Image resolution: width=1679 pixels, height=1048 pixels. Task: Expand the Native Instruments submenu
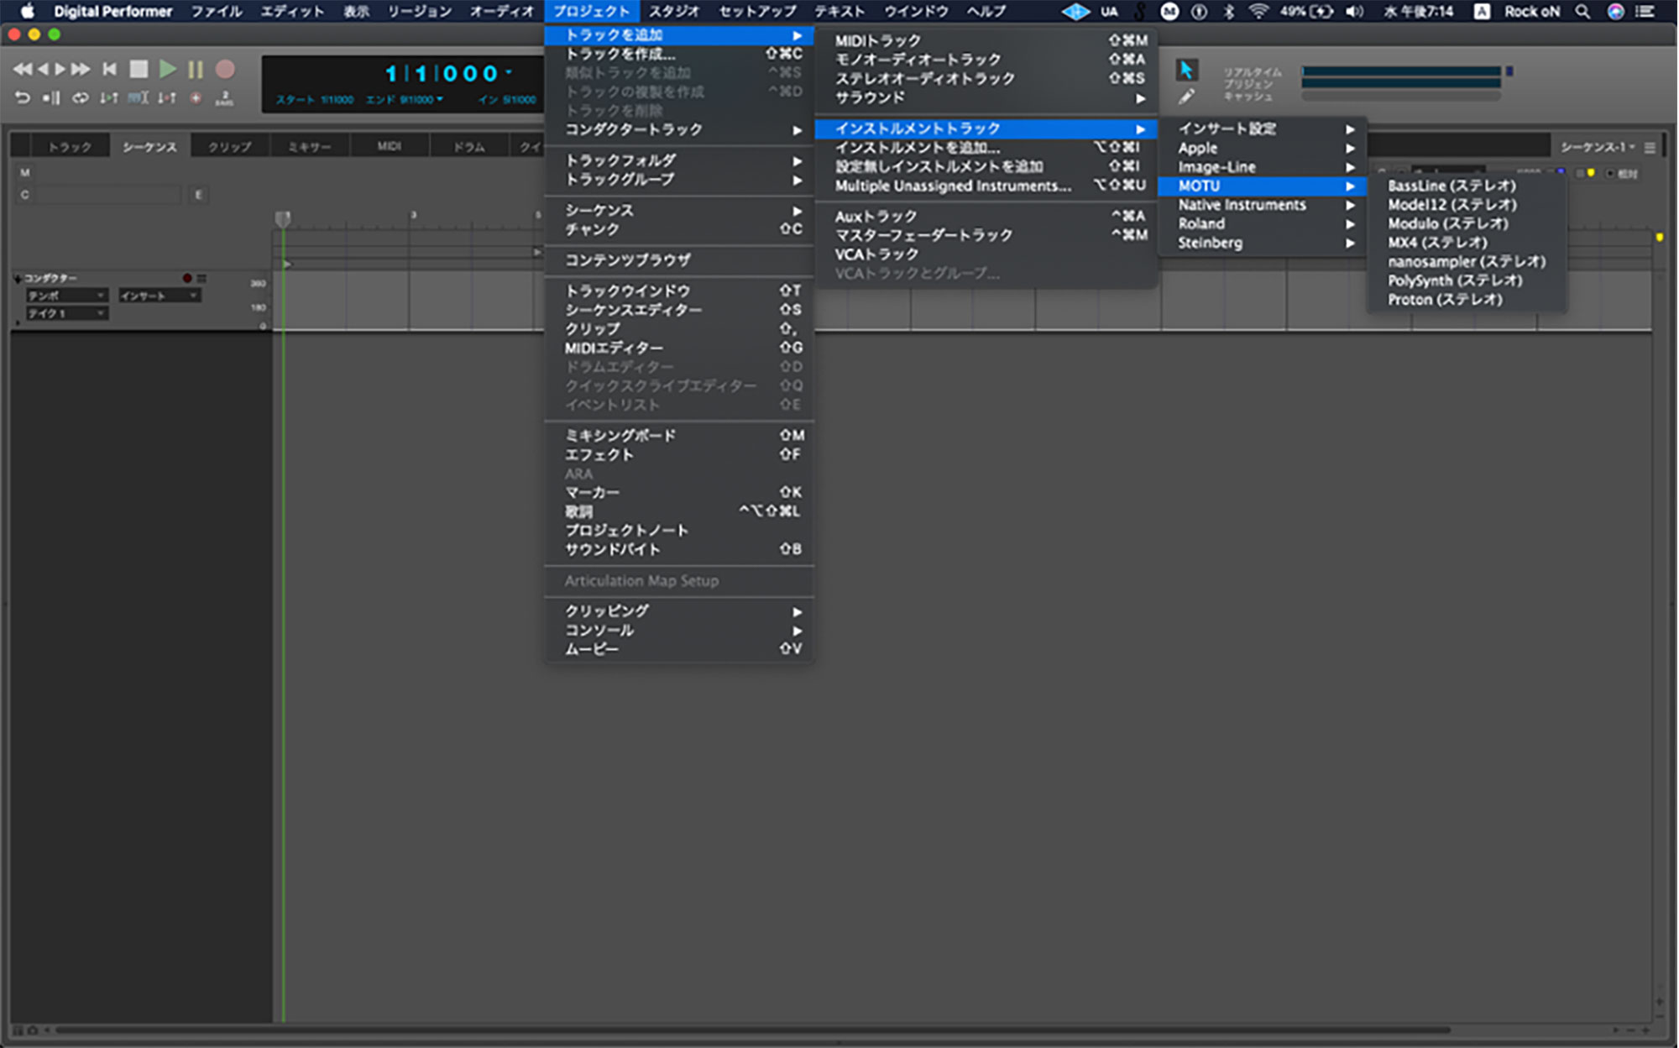coord(1262,205)
